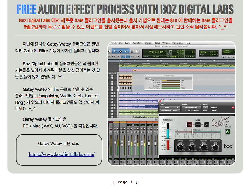Click the CPU (Native) usage meter
The height and width of the screenshot is (190, 250).
tap(170, 81)
